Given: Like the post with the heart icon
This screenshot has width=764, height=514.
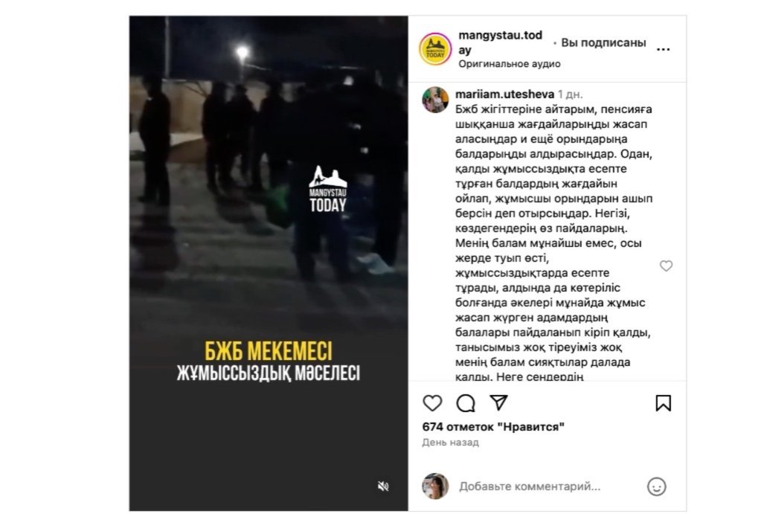Looking at the screenshot, I should (432, 403).
